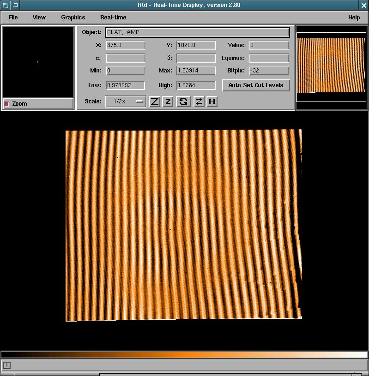Open the window menu icon in title bar
Image resolution: width=369 pixels, height=376 pixels.
coord(5,5)
